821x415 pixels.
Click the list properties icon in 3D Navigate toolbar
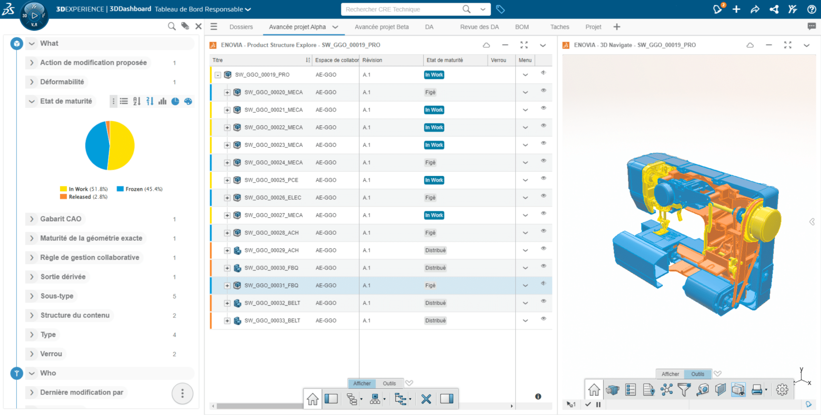(x=631, y=390)
